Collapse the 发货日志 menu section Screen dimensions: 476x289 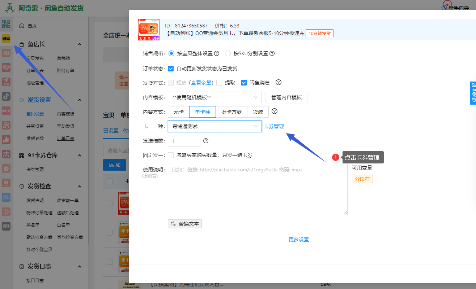80,266
